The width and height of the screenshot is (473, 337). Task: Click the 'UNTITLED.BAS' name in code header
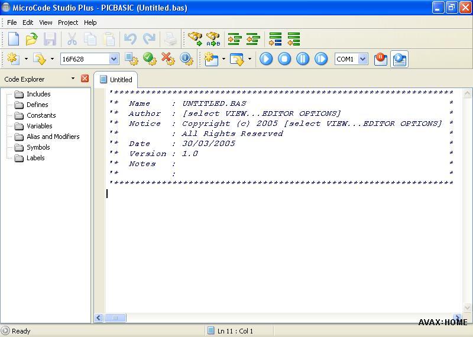tap(214, 103)
